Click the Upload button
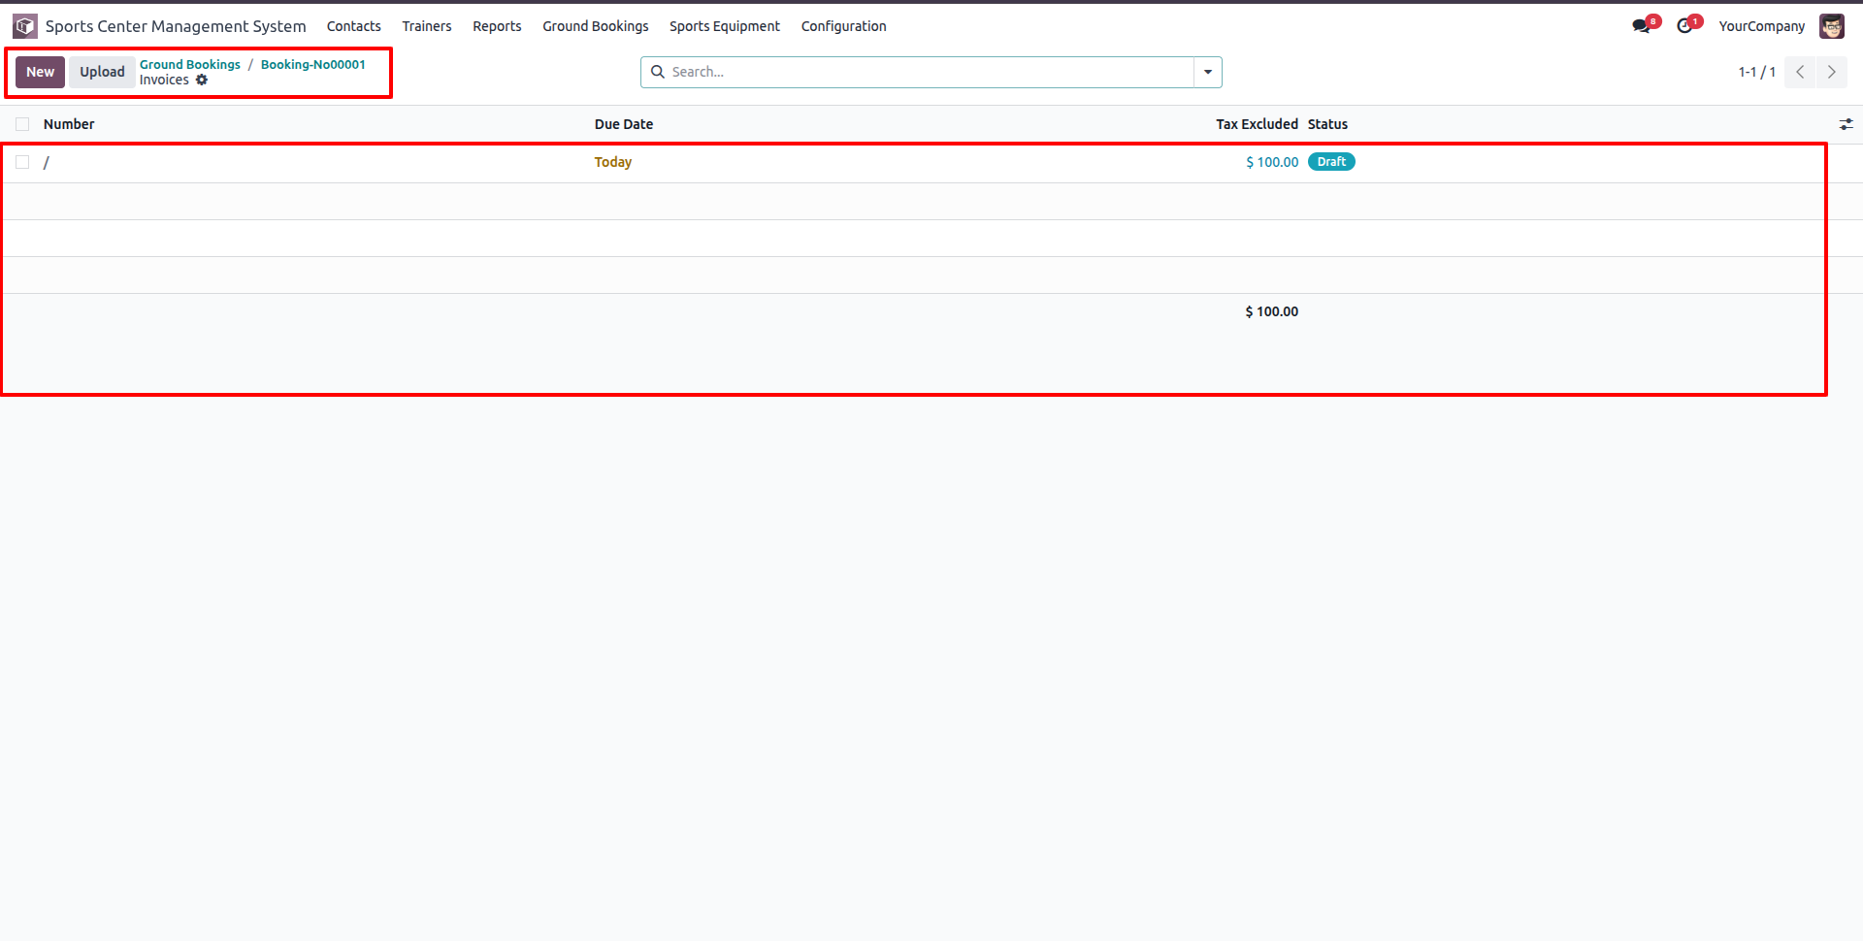 point(103,72)
